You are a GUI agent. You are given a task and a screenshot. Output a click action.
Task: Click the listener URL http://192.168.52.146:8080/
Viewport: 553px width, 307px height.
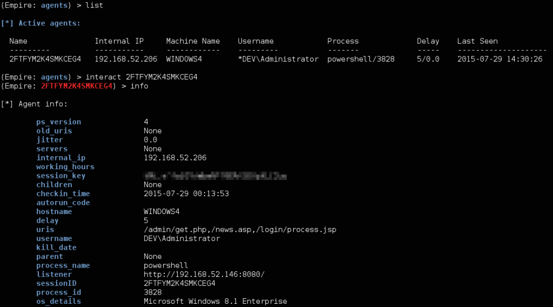(204, 274)
